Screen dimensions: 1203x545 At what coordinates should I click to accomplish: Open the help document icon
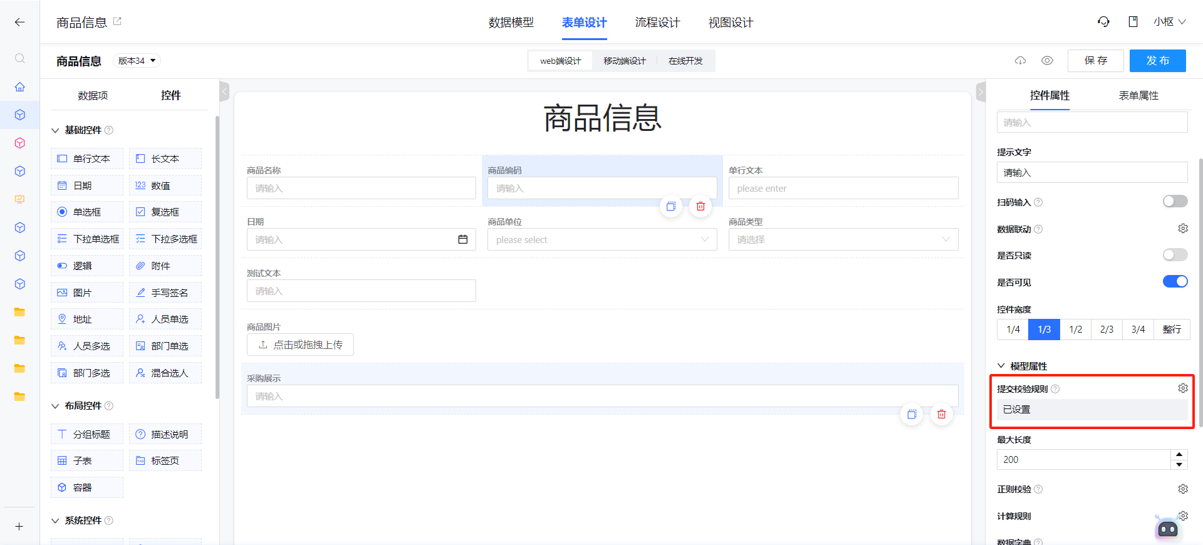(1133, 22)
